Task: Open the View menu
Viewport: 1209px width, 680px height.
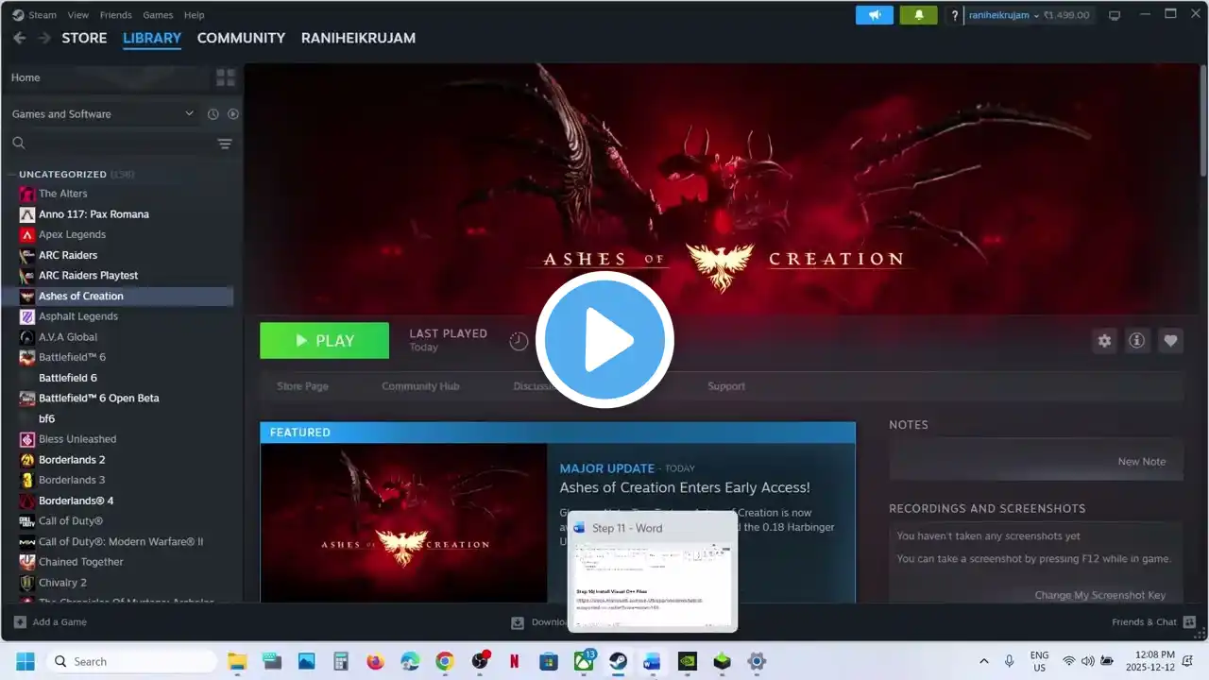Action: [78, 15]
